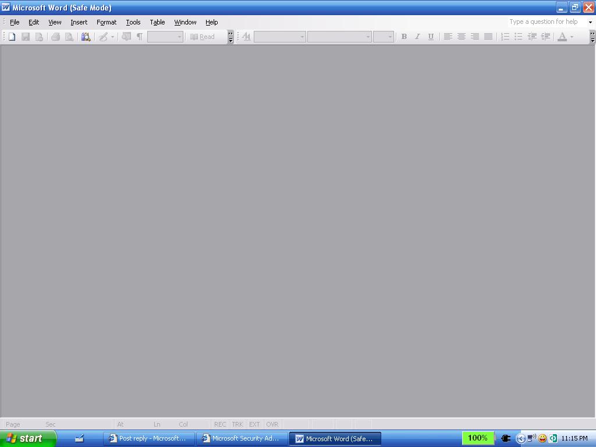Click the Type a question for help box
Image resolution: width=596 pixels, height=447 pixels.
pyautogui.click(x=545, y=22)
